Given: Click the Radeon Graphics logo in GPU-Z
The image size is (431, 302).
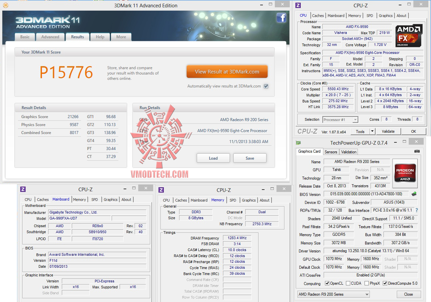Looking at the screenshot, I should 405,173.
